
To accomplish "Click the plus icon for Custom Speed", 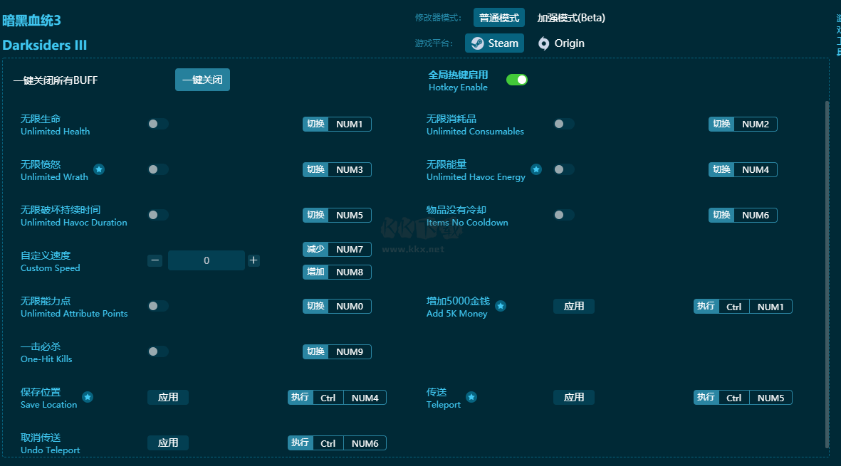I will 254,260.
